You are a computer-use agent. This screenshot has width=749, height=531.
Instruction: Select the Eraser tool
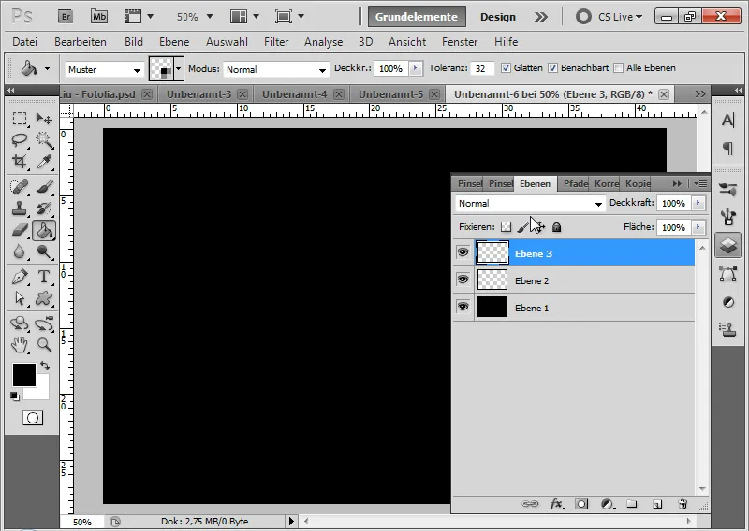20,230
